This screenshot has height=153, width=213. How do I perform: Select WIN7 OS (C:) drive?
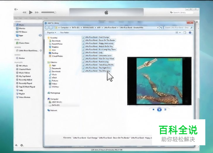click(55, 102)
